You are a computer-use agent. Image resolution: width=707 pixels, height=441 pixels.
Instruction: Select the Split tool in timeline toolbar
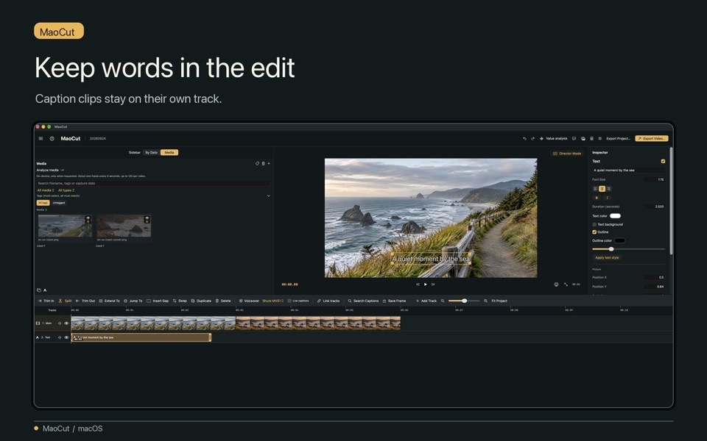[x=66, y=301]
